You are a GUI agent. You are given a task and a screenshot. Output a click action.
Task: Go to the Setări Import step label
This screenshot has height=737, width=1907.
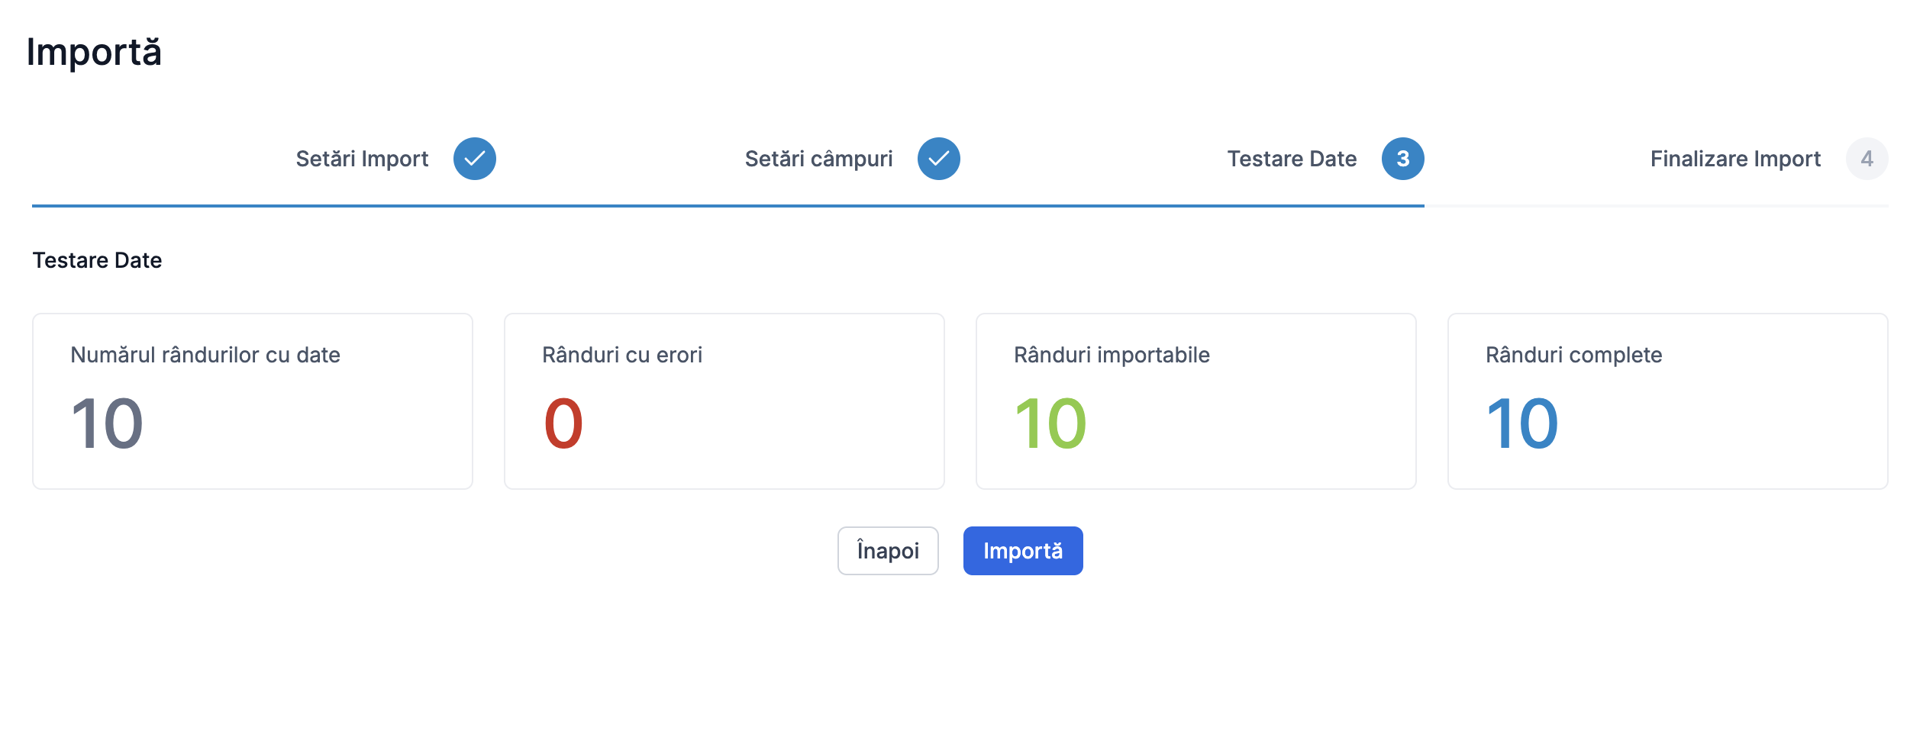pyautogui.click(x=362, y=159)
